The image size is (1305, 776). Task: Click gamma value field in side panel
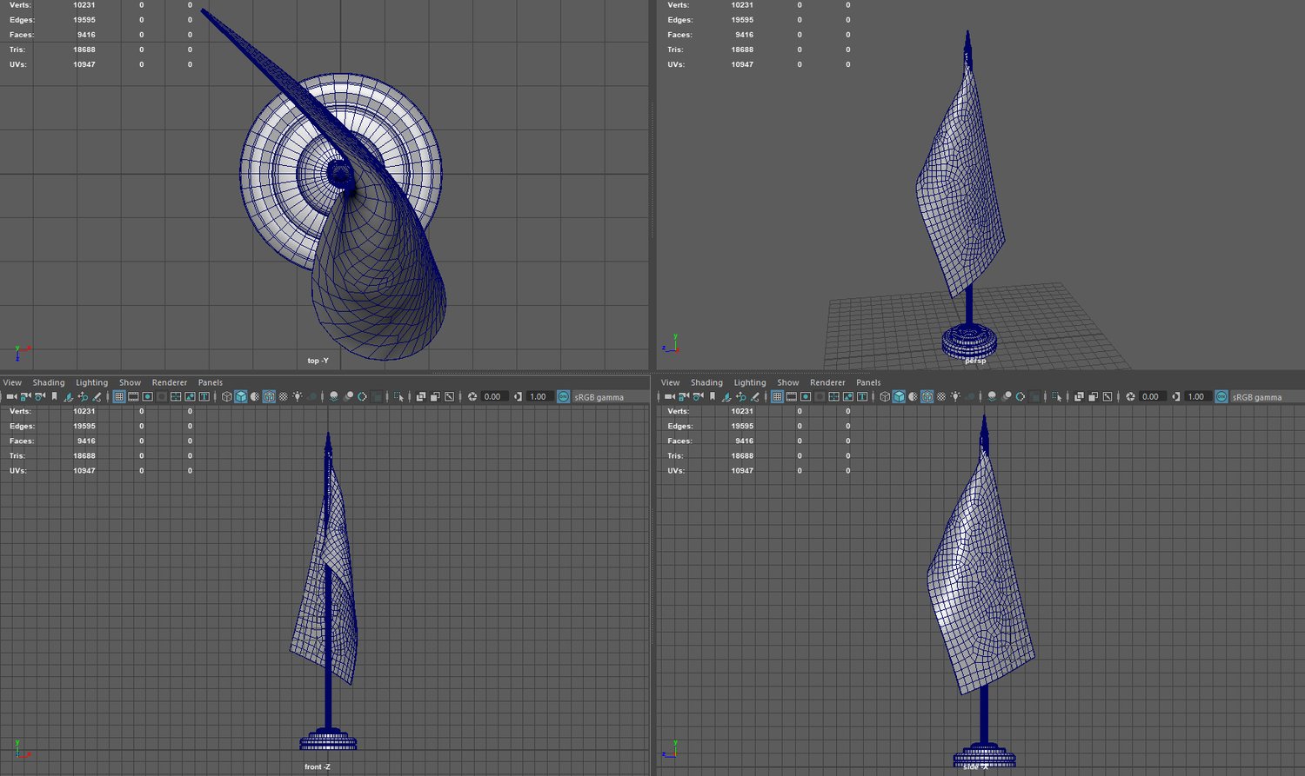[x=1198, y=397]
